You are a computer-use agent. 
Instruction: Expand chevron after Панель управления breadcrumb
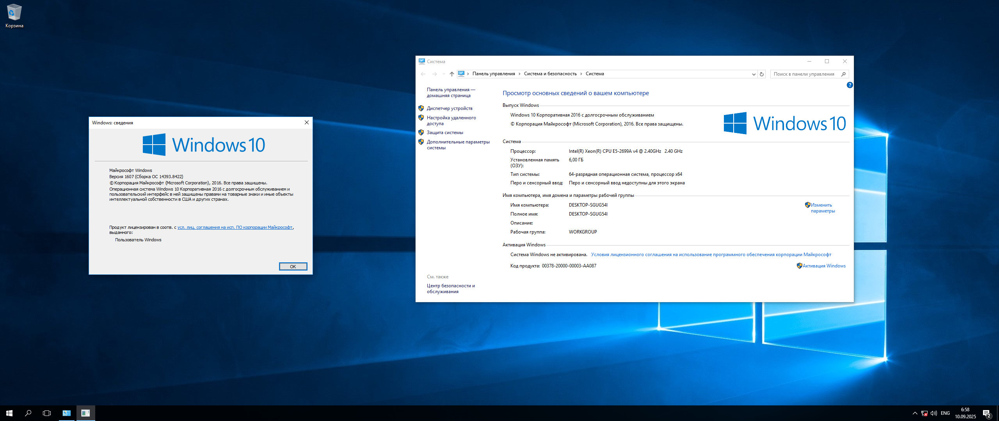coord(520,74)
